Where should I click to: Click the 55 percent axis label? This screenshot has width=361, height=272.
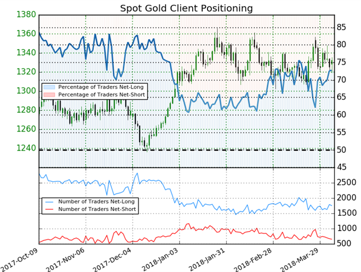[341, 133]
